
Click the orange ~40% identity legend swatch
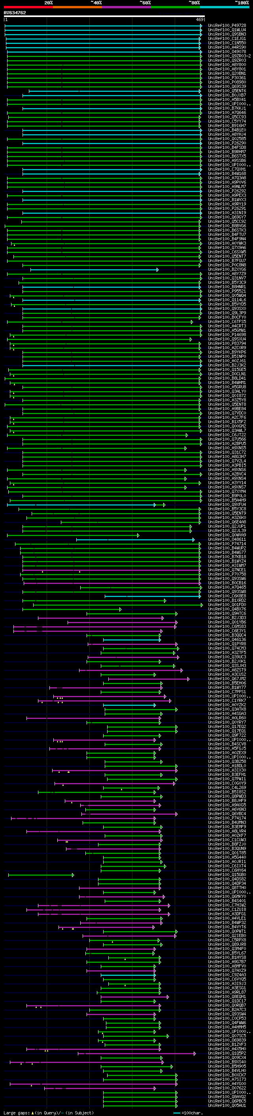[77, 7]
